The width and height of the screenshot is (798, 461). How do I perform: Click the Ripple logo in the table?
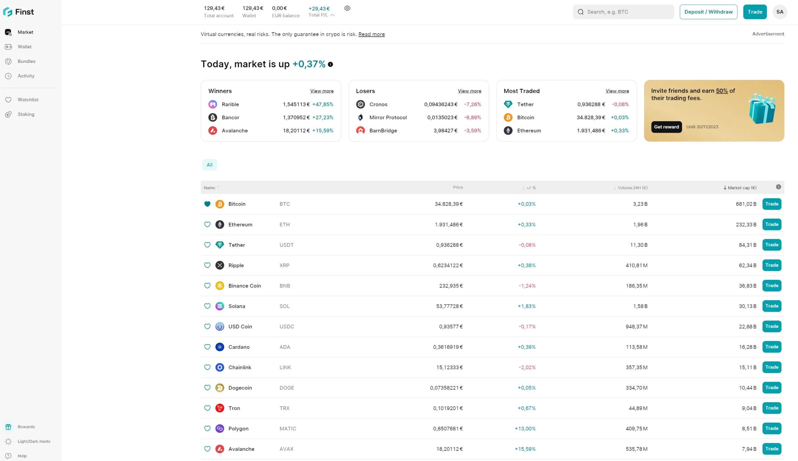pos(220,265)
